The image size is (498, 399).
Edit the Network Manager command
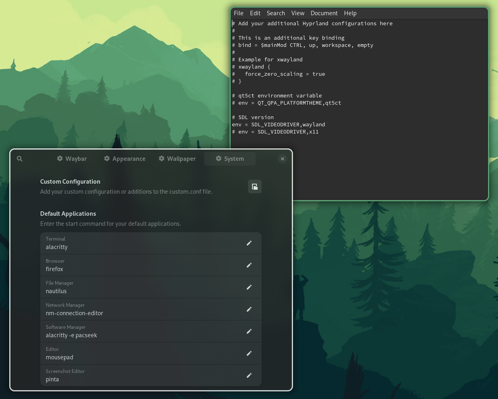click(x=249, y=309)
